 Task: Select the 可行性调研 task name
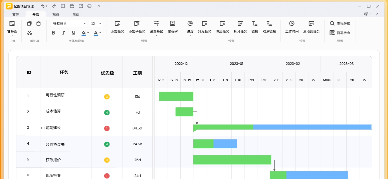(x=55, y=95)
